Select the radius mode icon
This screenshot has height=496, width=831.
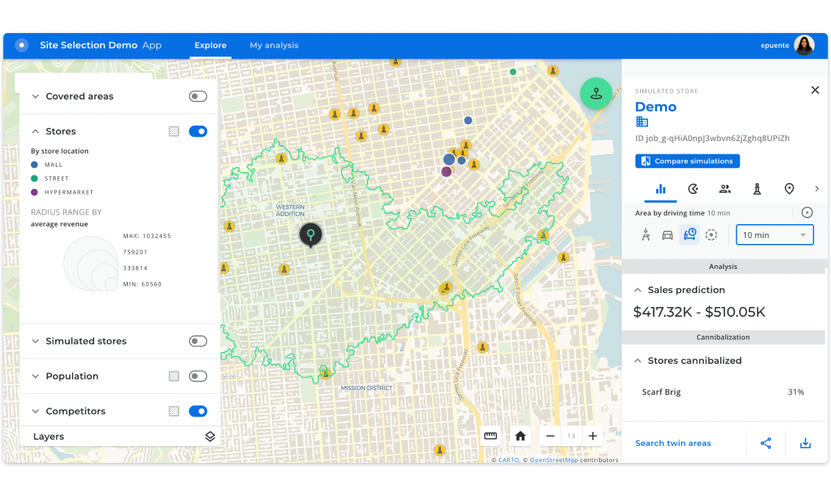(x=711, y=234)
